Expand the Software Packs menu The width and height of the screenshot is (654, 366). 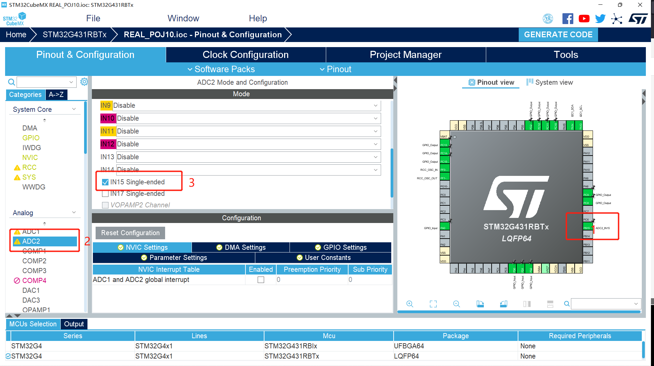pos(221,69)
